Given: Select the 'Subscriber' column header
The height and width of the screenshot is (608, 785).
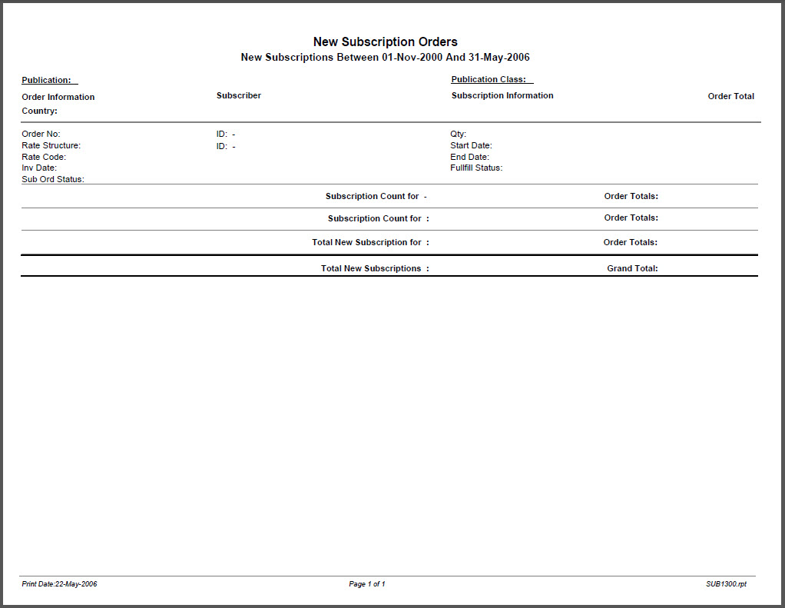Looking at the screenshot, I should coord(239,95).
